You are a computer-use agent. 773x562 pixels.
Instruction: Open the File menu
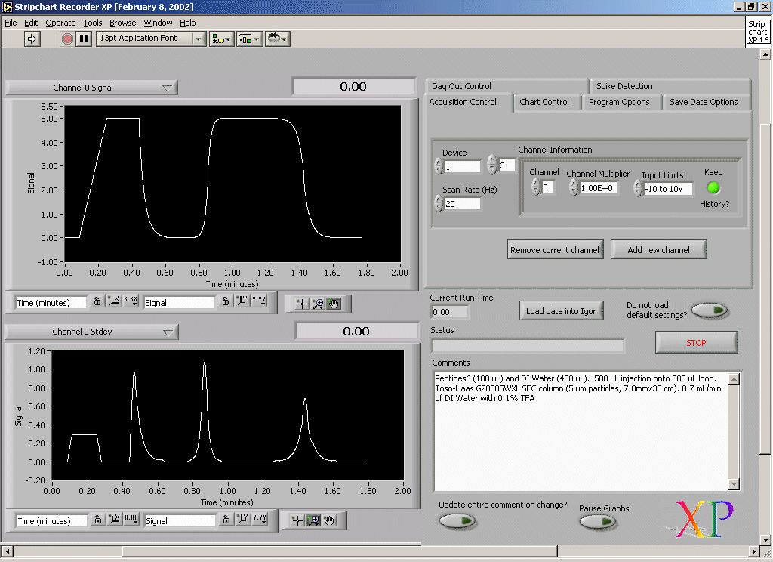click(x=11, y=23)
